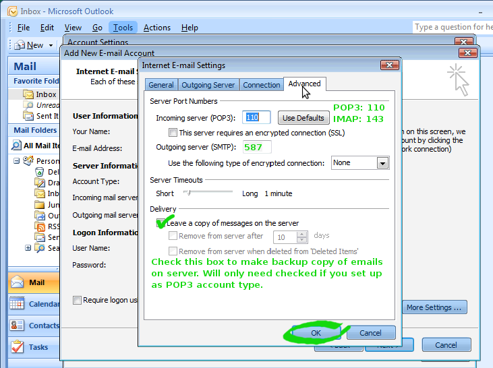Switch to Mail pane in navigation

(34, 282)
